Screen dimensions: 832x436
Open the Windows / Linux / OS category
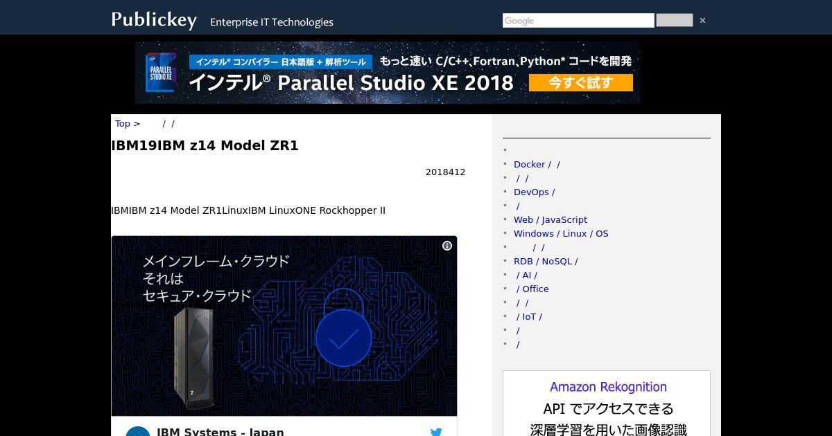(x=561, y=234)
